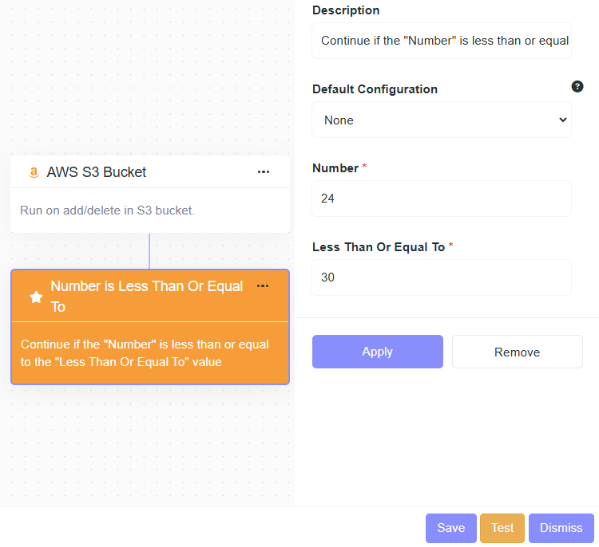Click the Amazon logo on the S3 Bucket node
The width and height of the screenshot is (599, 547).
click(x=34, y=172)
